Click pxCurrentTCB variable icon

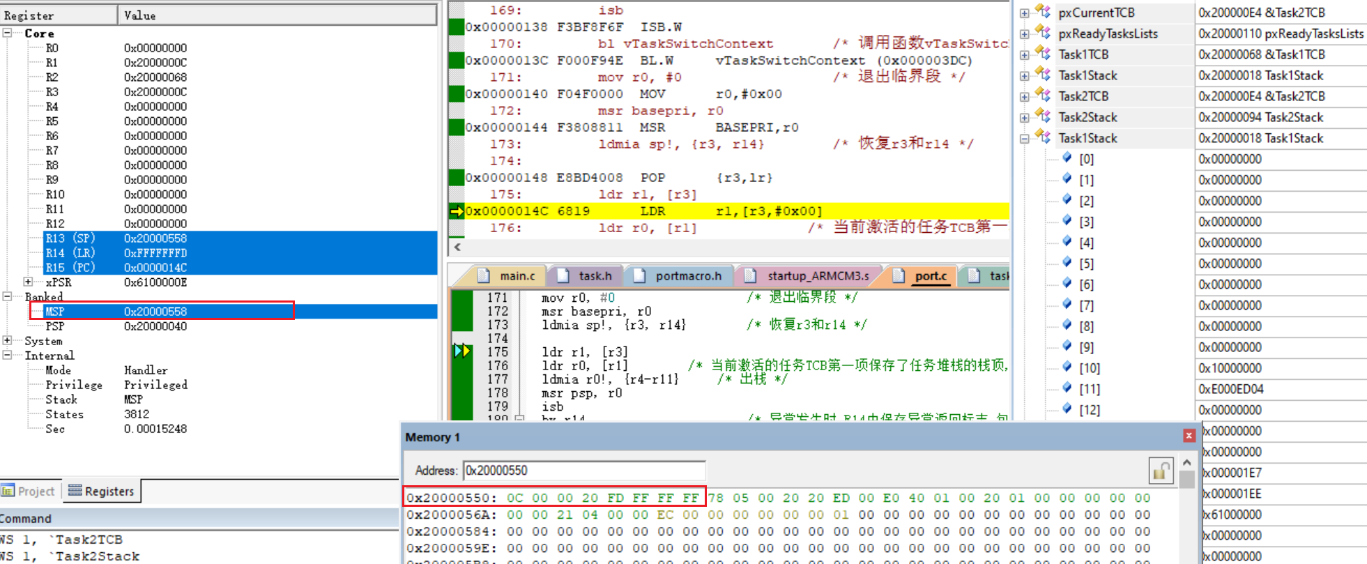[1043, 11]
